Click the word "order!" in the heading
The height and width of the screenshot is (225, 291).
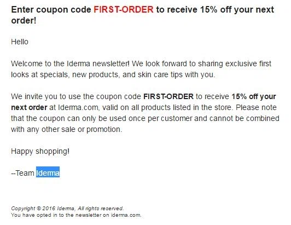tap(24, 20)
